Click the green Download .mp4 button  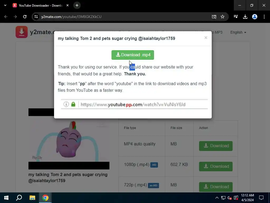pos(133,55)
